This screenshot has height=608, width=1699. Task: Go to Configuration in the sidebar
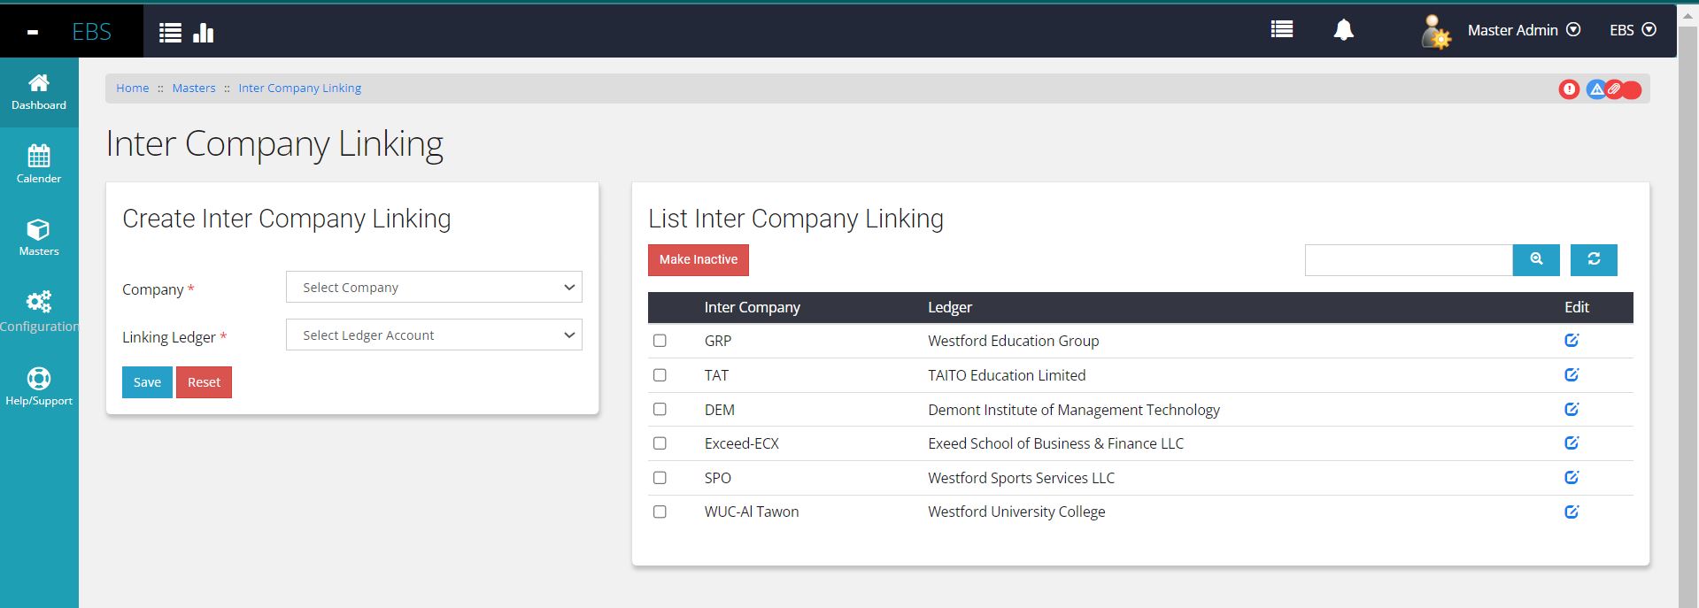tap(39, 312)
